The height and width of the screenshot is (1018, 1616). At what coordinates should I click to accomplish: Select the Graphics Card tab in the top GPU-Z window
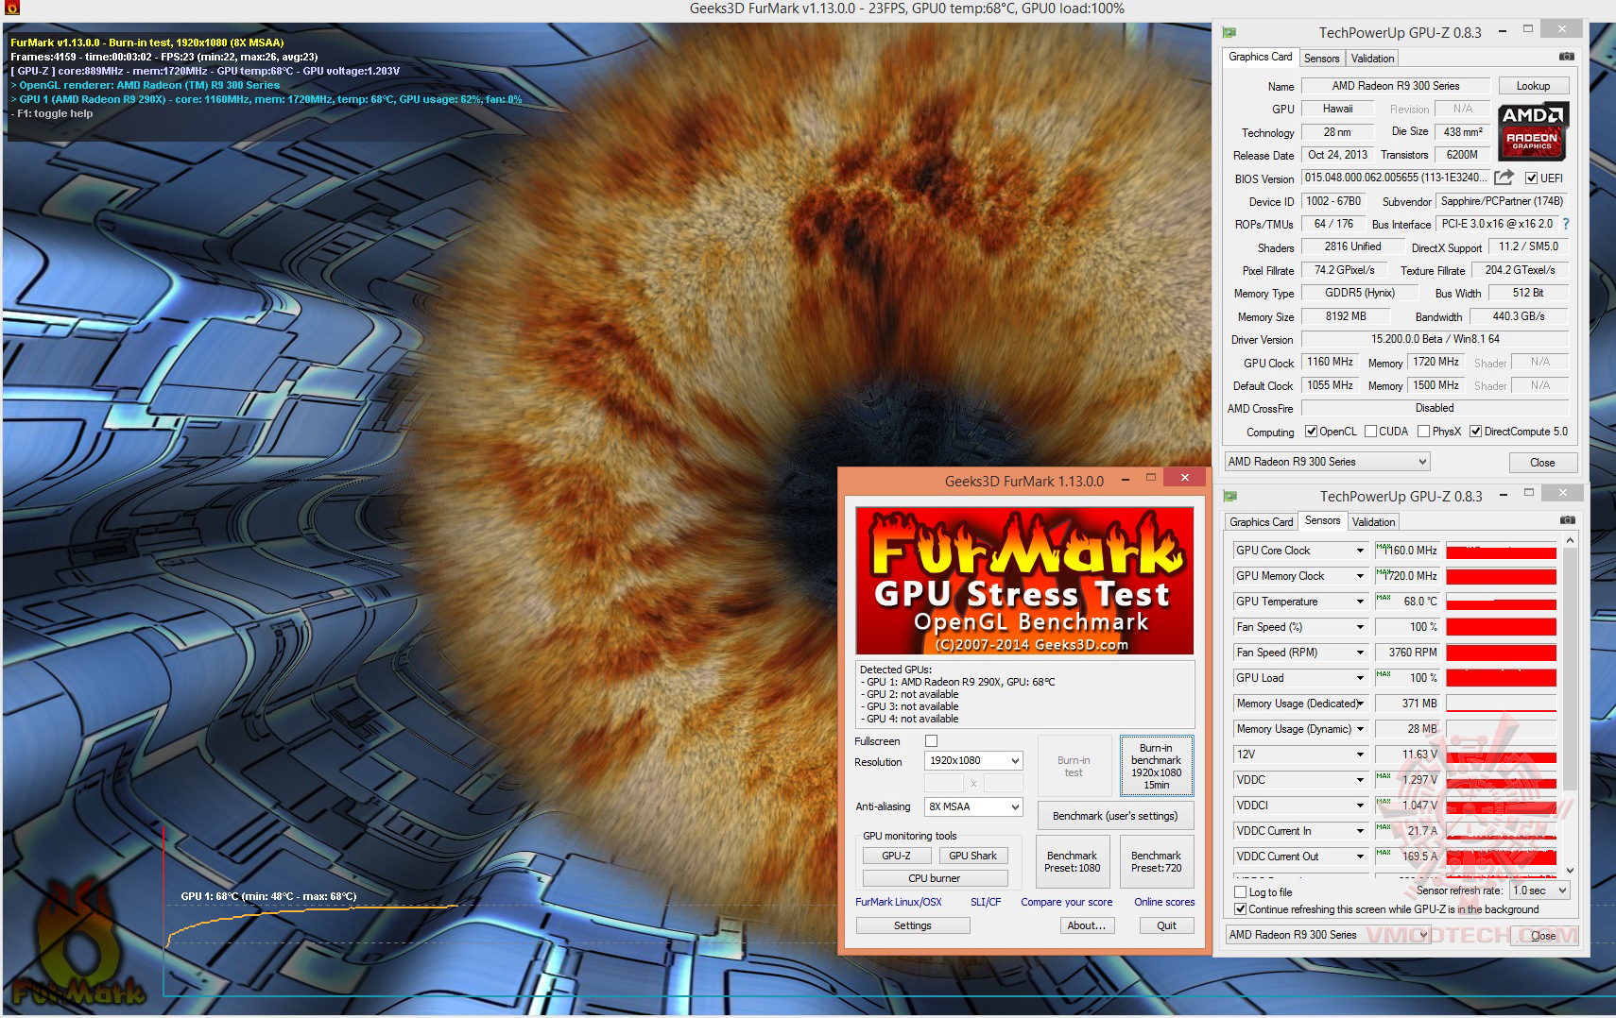[1261, 57]
